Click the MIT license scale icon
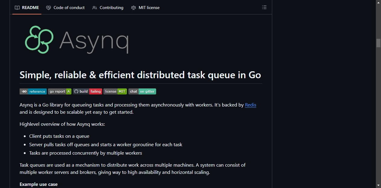 tap(134, 8)
